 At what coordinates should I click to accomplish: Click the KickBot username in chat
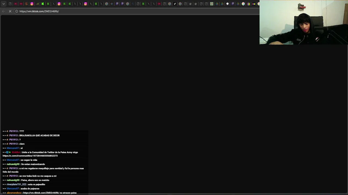click(16, 152)
